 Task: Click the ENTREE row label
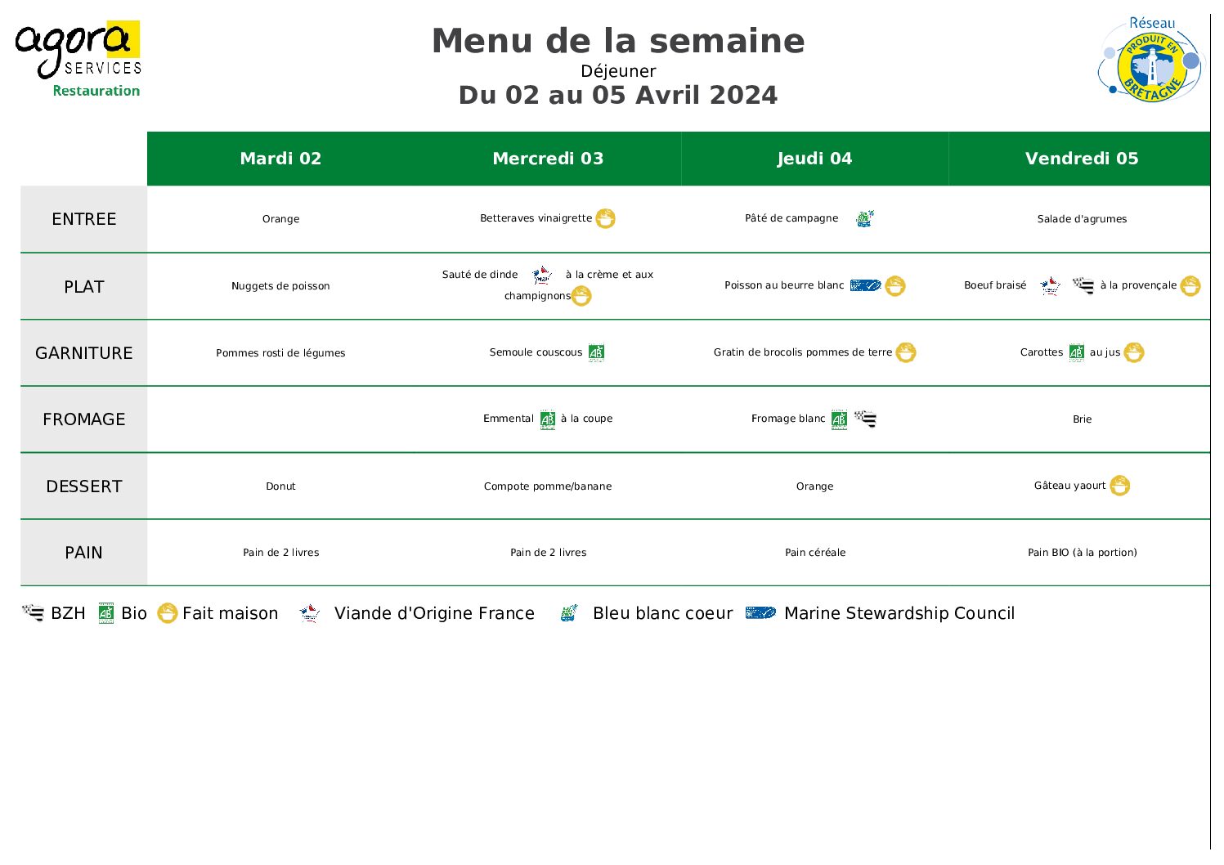click(84, 219)
